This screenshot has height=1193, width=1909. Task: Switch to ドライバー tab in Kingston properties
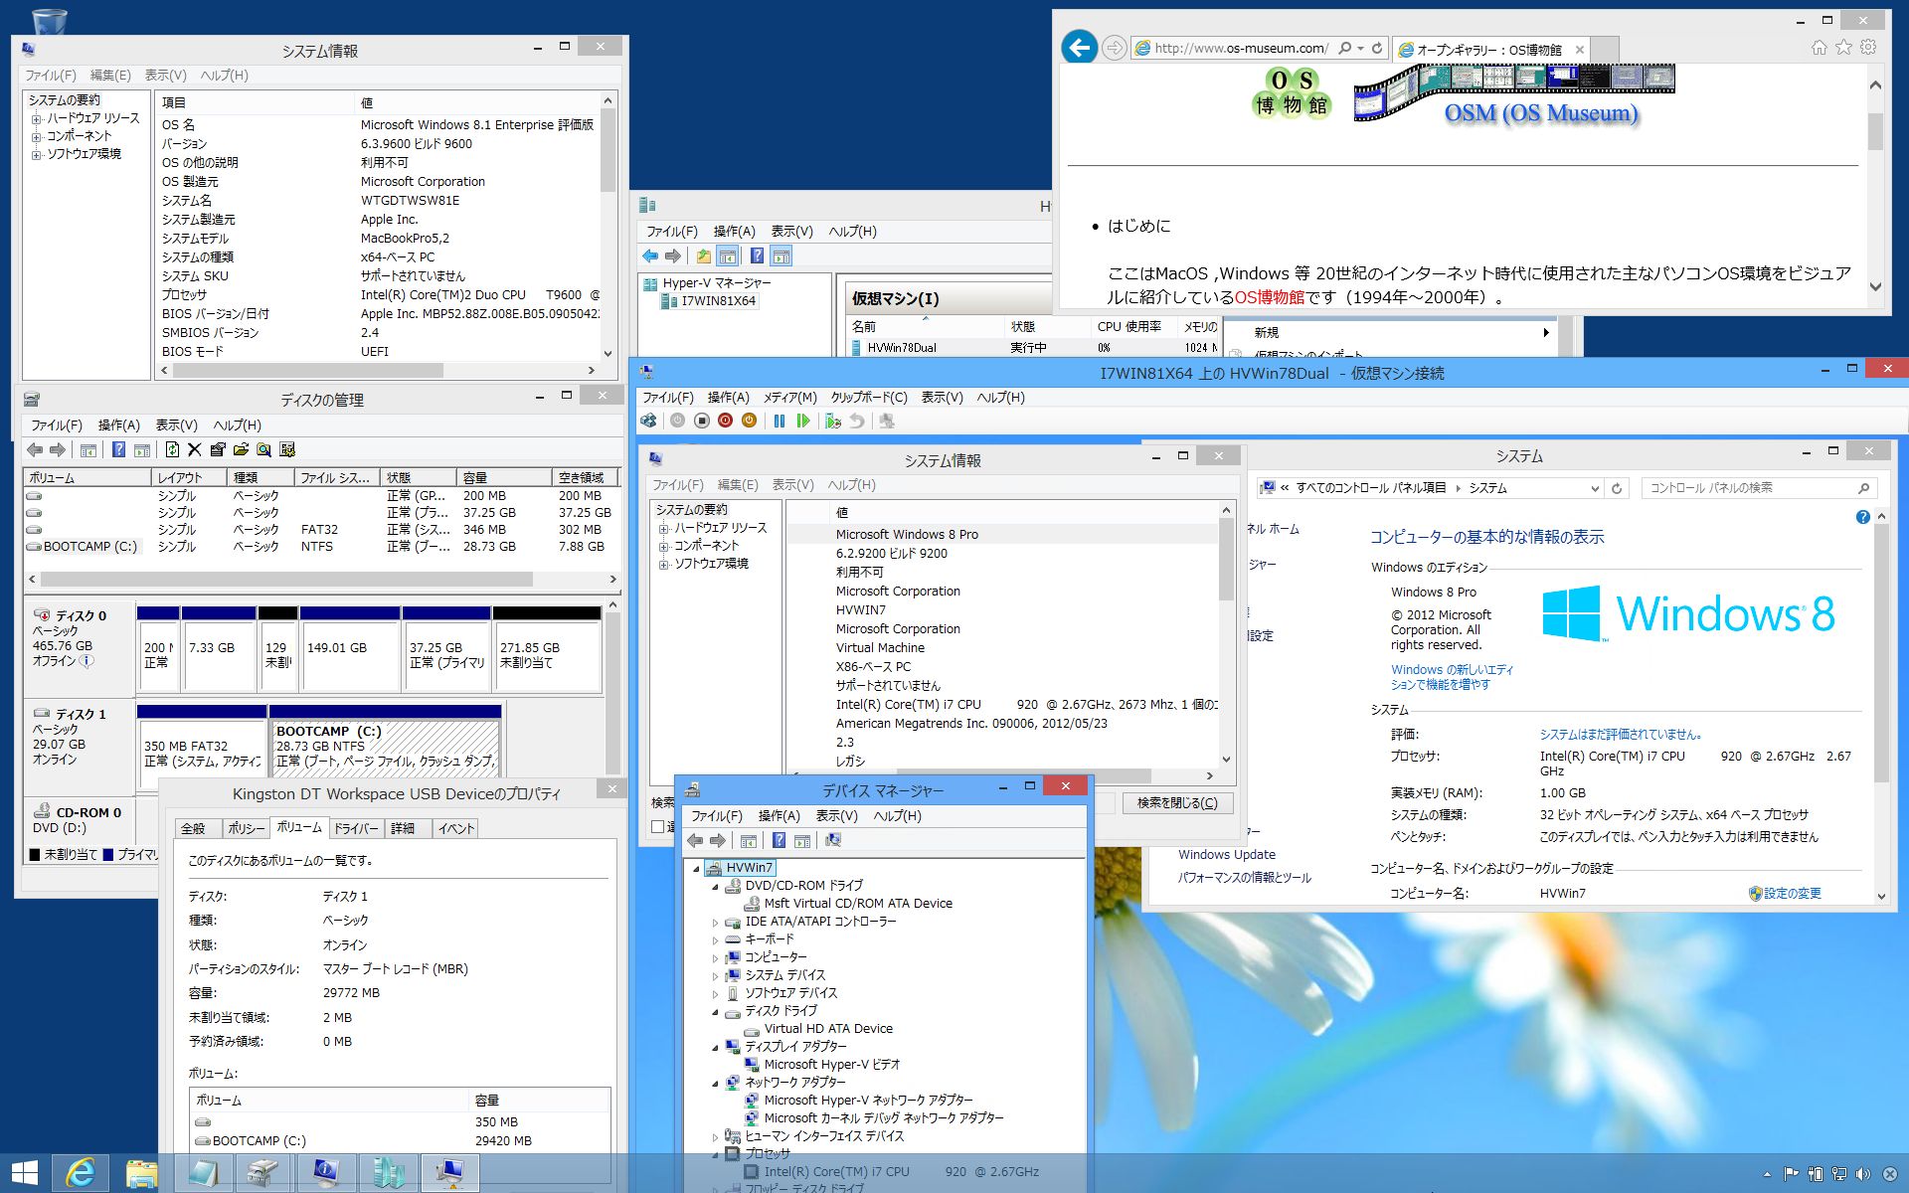point(356,828)
